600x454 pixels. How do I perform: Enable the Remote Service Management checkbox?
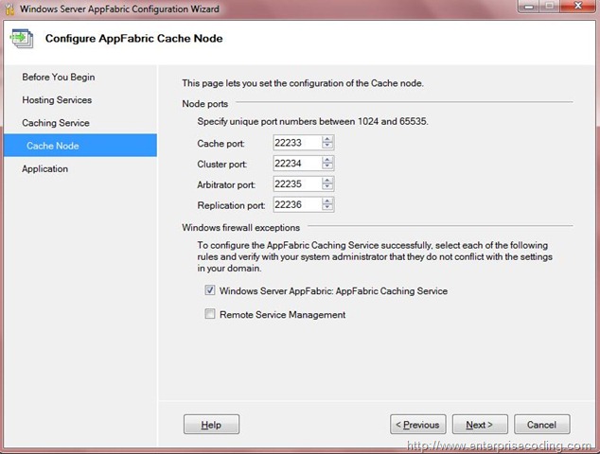[x=210, y=314]
